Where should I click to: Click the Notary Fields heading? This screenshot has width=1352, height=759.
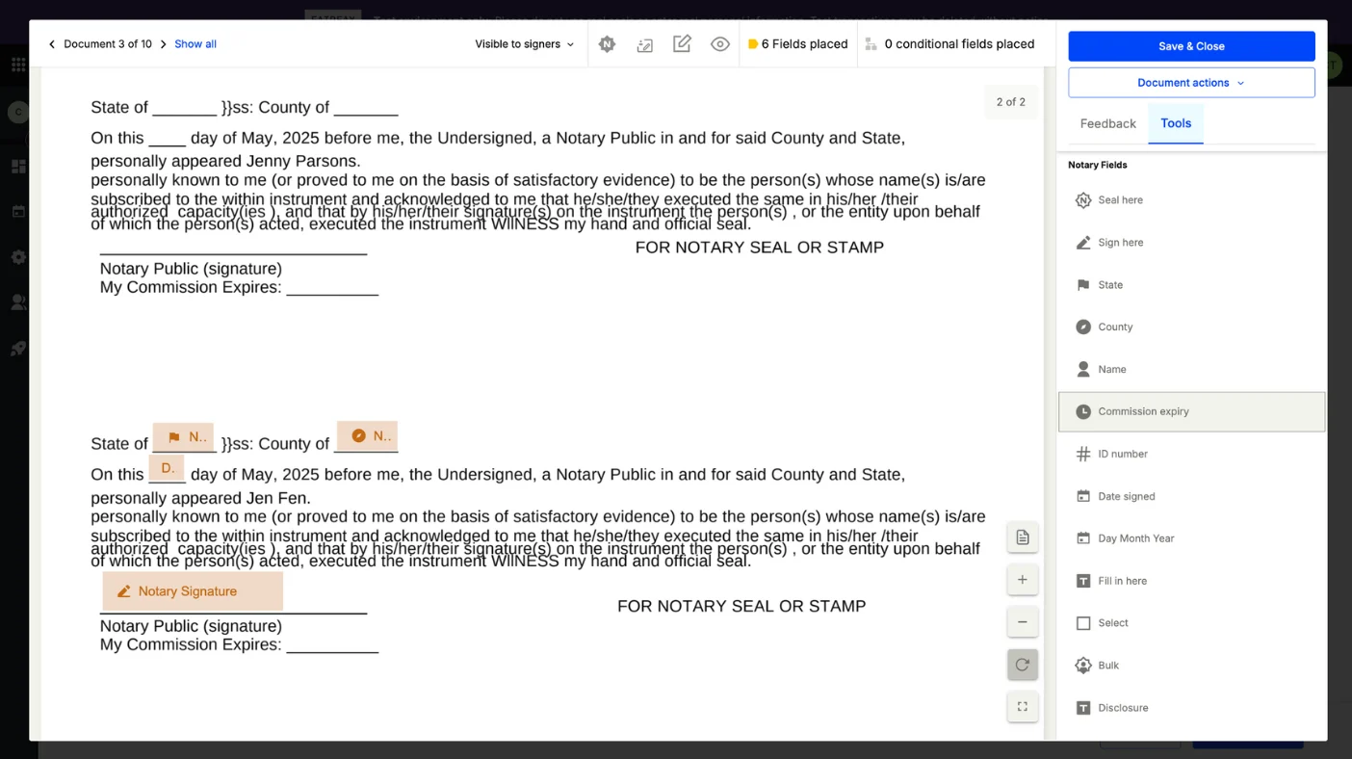(x=1098, y=165)
